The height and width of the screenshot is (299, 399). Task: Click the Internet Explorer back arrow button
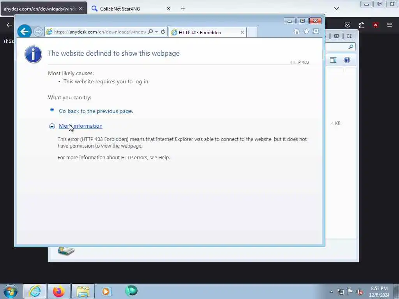pos(25,32)
